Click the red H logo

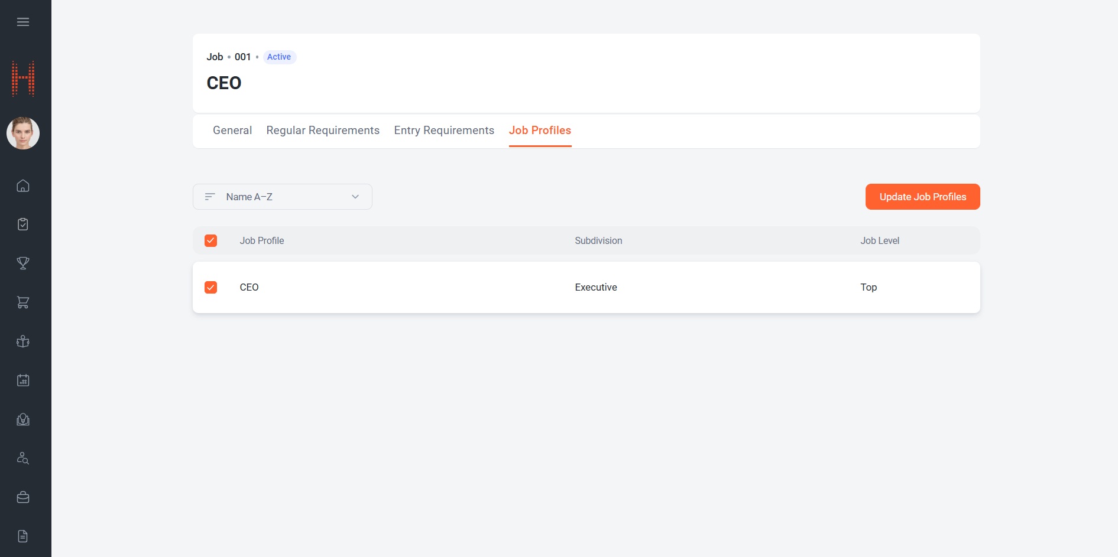point(23,79)
